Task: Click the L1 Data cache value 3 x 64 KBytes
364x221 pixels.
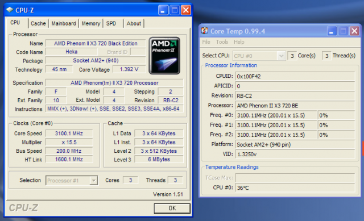Action: click(159, 134)
